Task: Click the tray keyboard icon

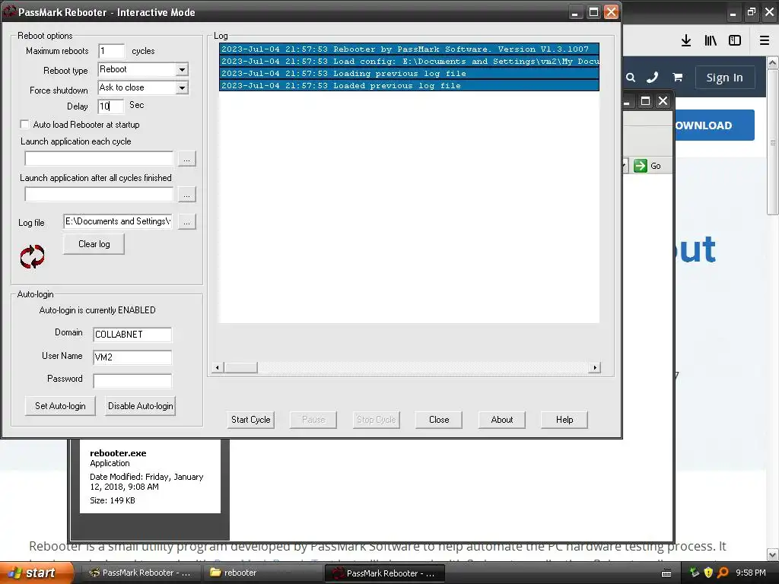Action: click(x=666, y=573)
